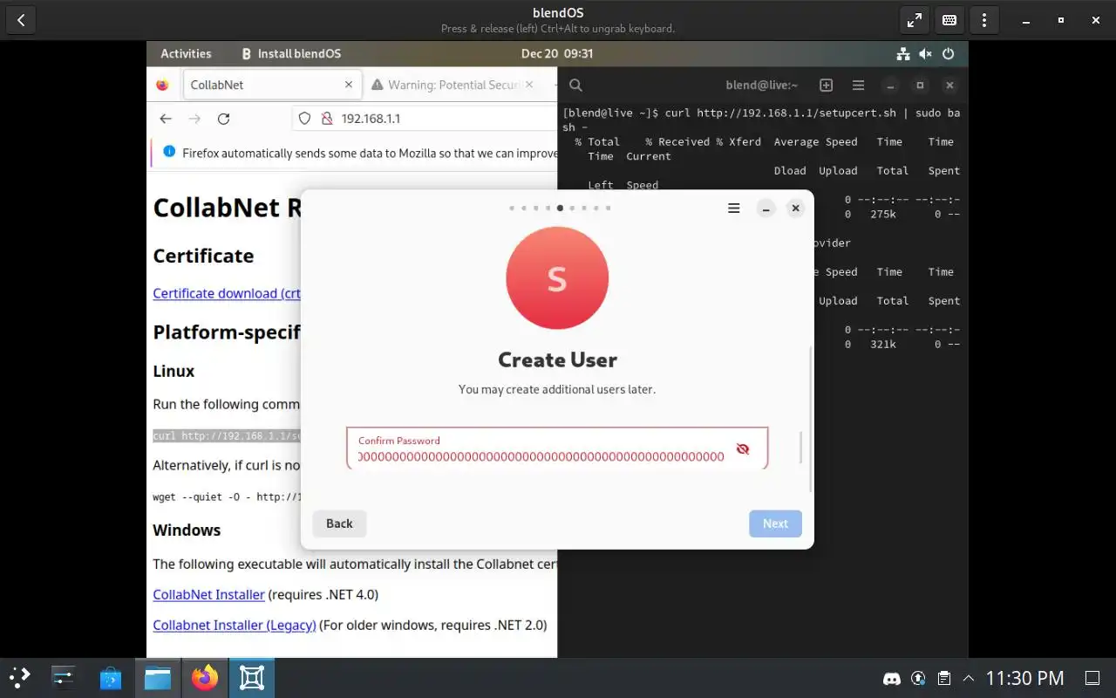Viewport: 1116px width, 698px height.
Task: Open the Activities overview
Action: [186, 53]
